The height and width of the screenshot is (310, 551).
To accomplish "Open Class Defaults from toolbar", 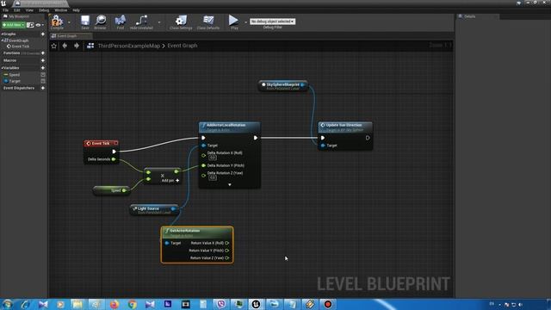I will (x=208, y=22).
